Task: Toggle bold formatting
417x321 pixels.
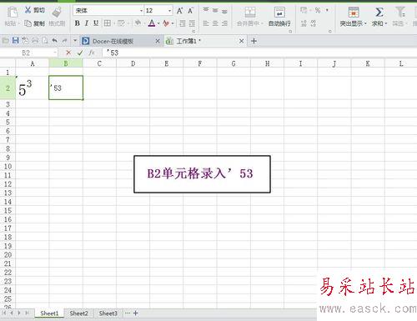Action: click(78, 23)
